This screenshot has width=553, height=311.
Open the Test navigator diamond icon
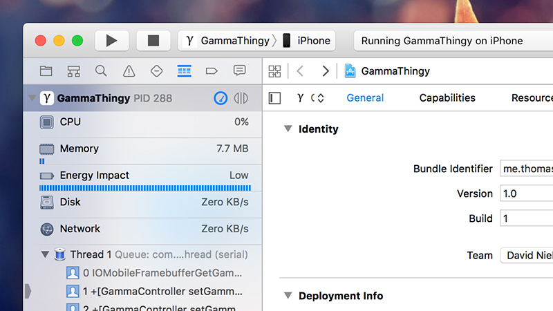(x=156, y=71)
